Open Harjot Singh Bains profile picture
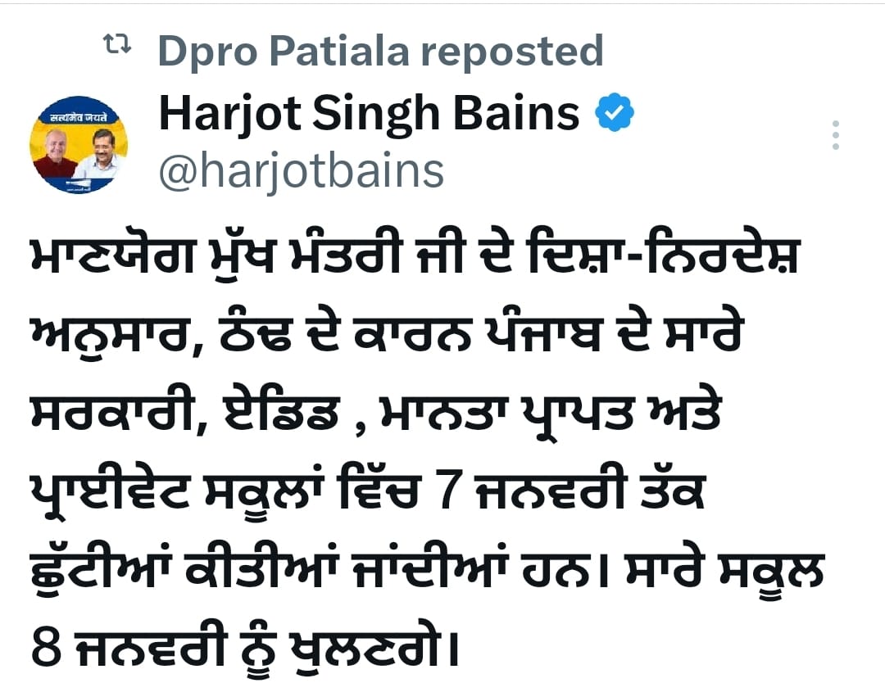 79,144
